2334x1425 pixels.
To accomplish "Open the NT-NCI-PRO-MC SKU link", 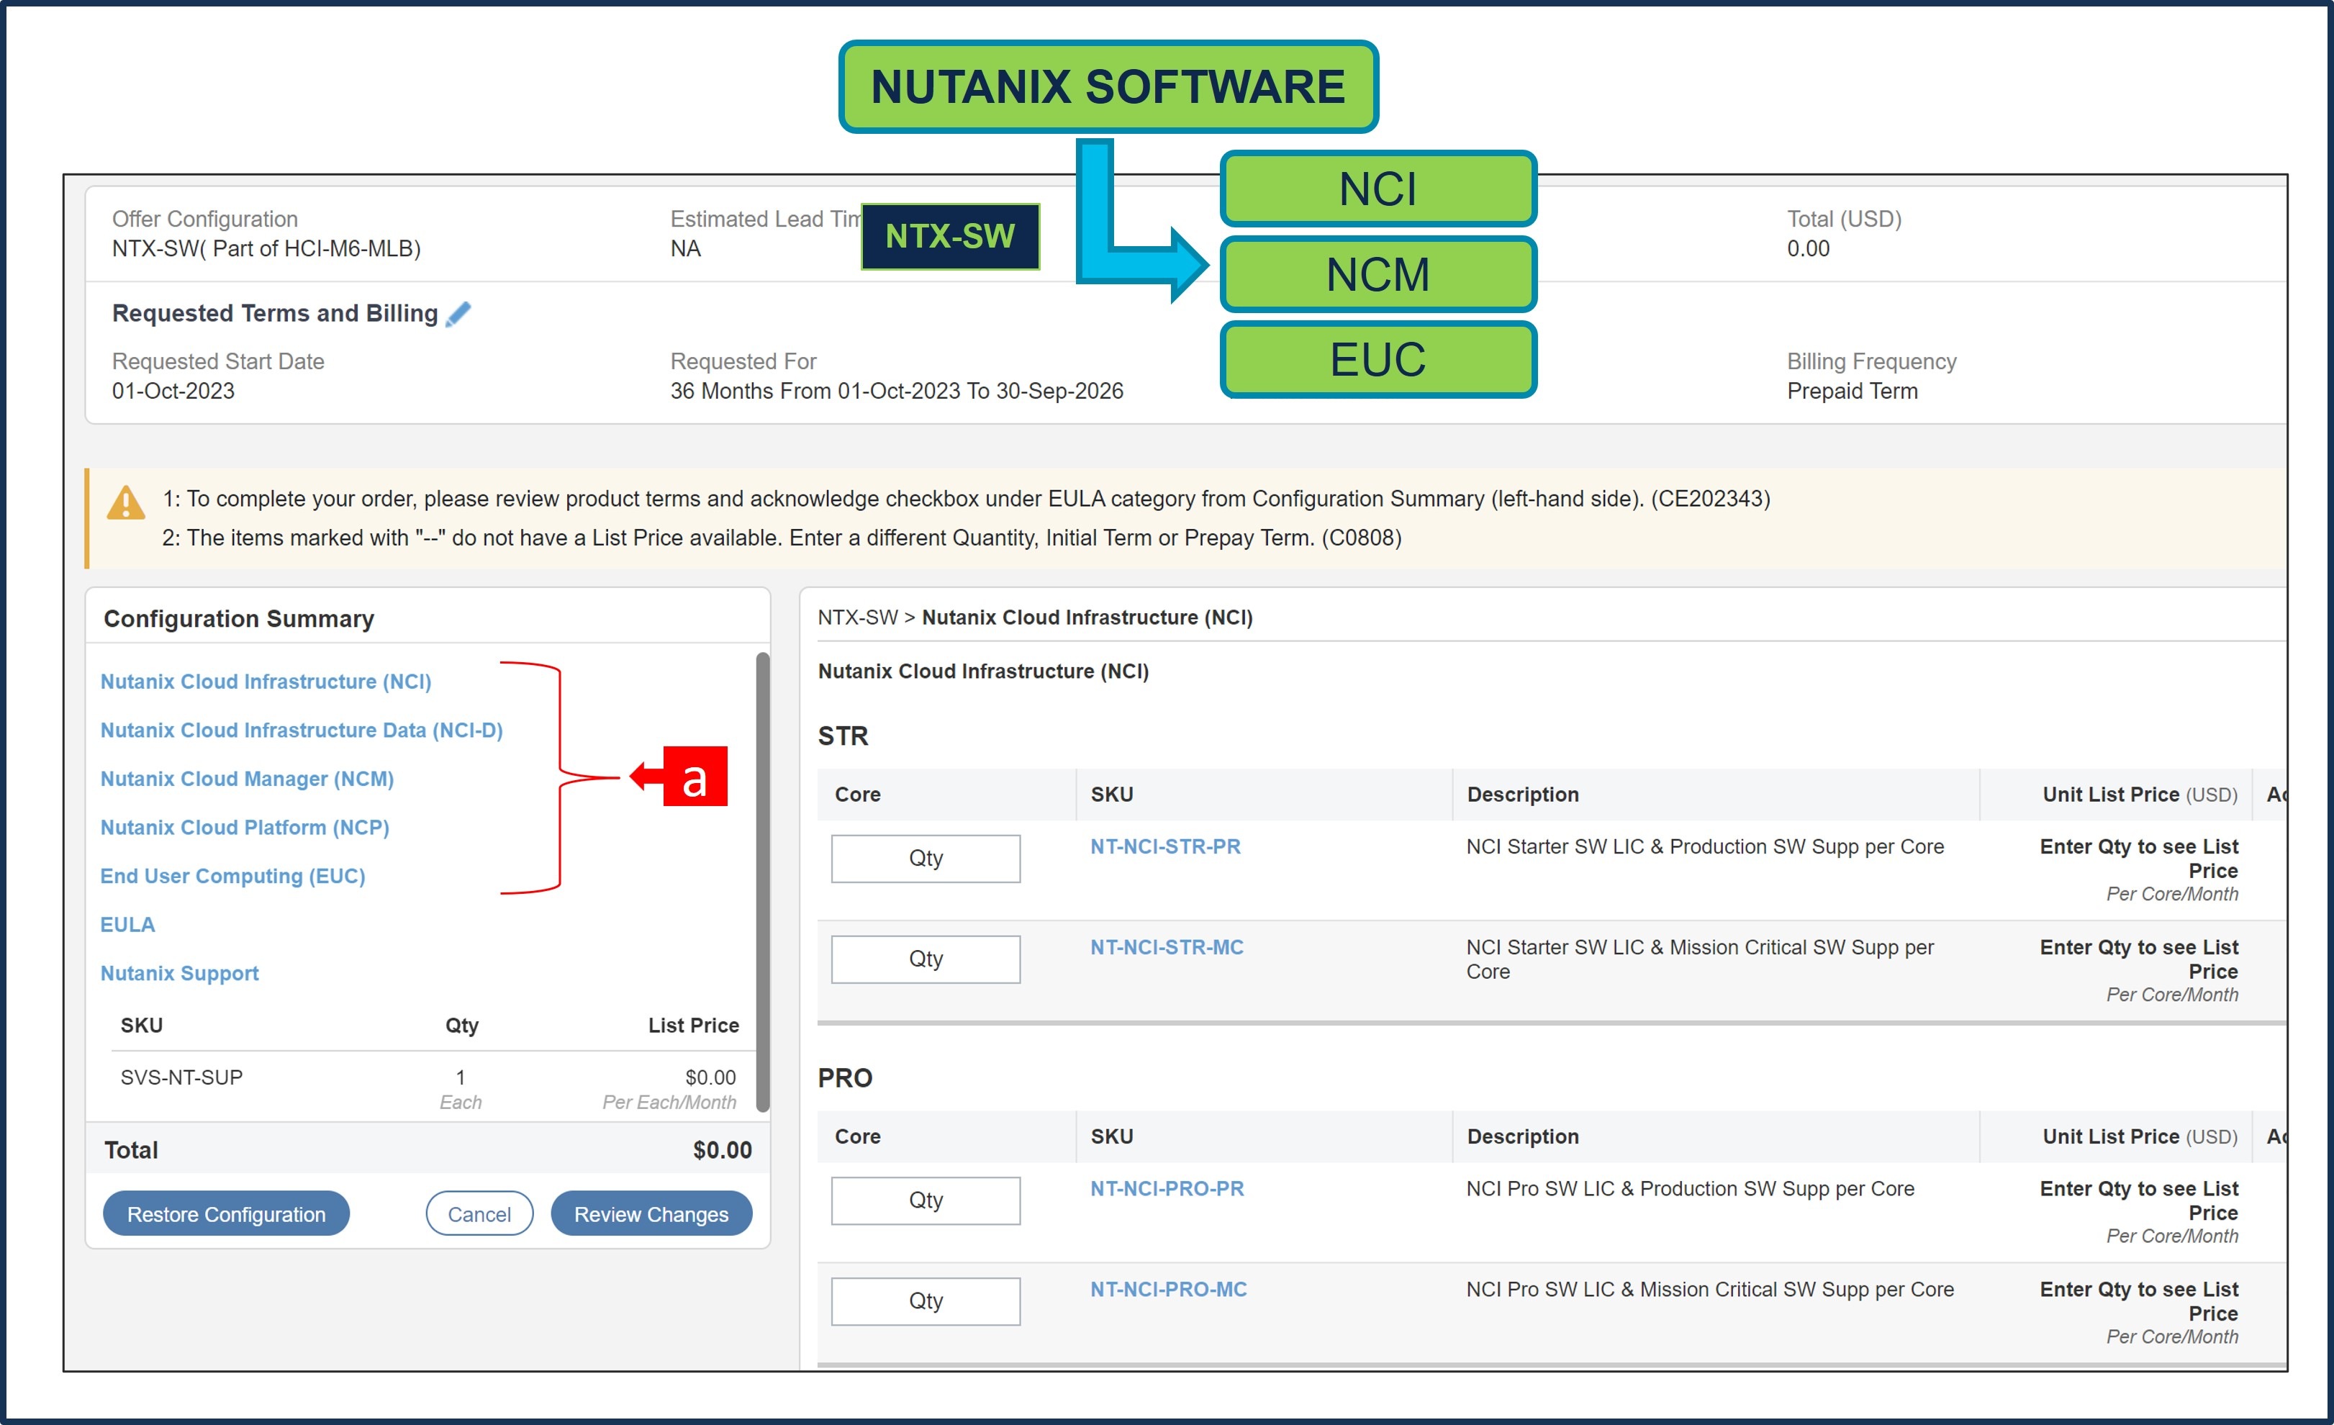I will point(1169,1288).
